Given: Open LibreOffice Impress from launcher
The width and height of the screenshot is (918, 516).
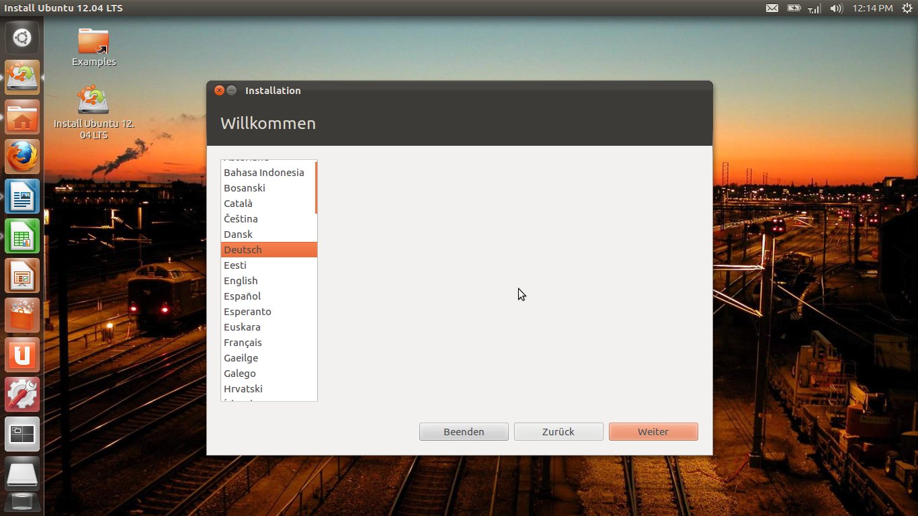Looking at the screenshot, I should coord(22,275).
